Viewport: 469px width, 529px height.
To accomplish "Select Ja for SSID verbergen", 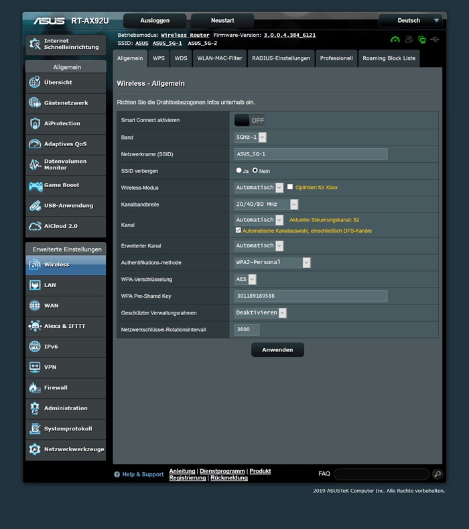I will tap(239, 170).
